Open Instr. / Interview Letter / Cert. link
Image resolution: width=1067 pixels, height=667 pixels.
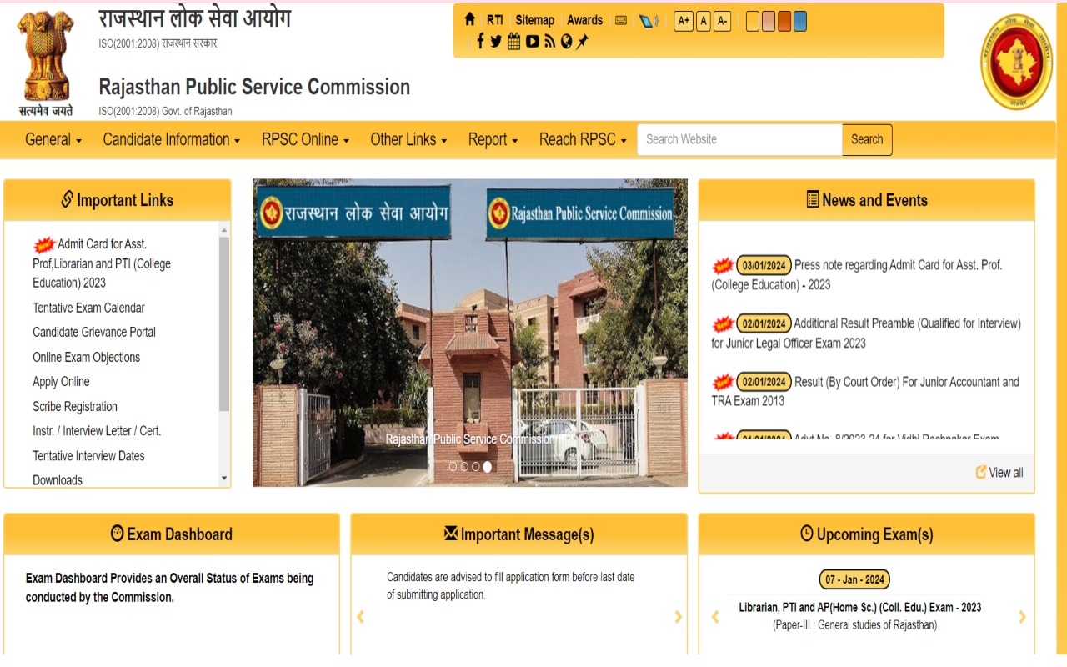(97, 431)
